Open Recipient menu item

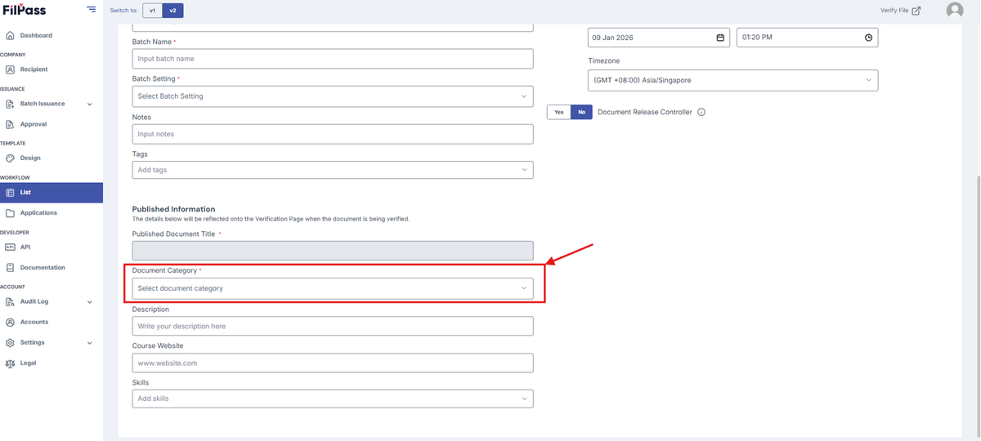(x=34, y=69)
